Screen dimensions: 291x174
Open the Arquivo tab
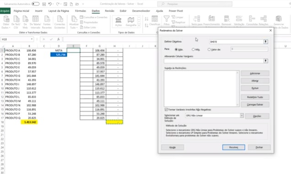pyautogui.click(x=5, y=11)
